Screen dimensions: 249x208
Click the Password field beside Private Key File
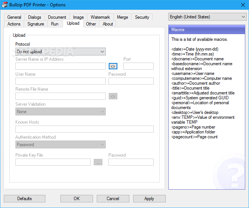(131, 162)
